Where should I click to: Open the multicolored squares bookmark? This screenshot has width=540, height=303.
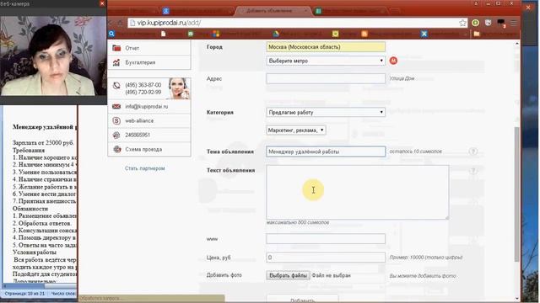[216, 34]
